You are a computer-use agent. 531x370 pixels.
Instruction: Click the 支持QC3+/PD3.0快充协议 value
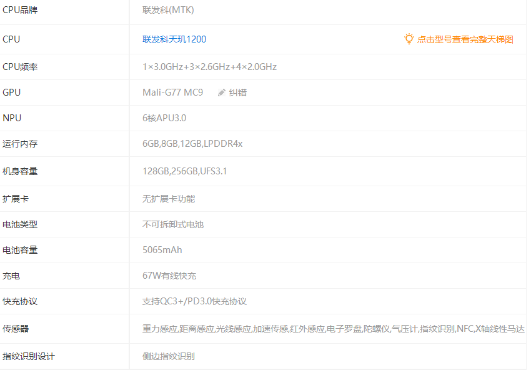coord(194,301)
